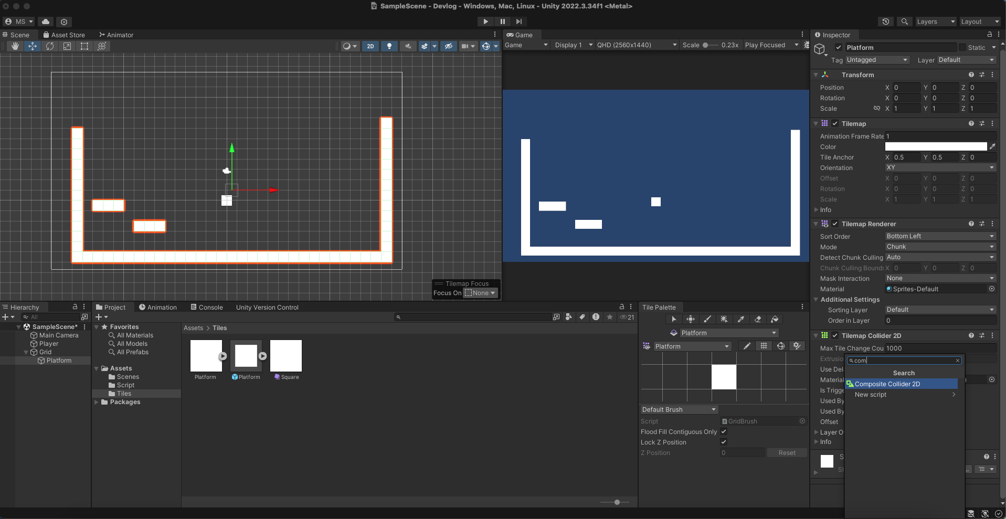
Task: Click the Tilemap Color swatch
Action: pyautogui.click(x=936, y=146)
